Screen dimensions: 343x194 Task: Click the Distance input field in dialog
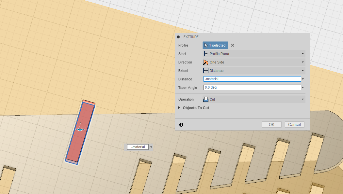pyautogui.click(x=252, y=79)
